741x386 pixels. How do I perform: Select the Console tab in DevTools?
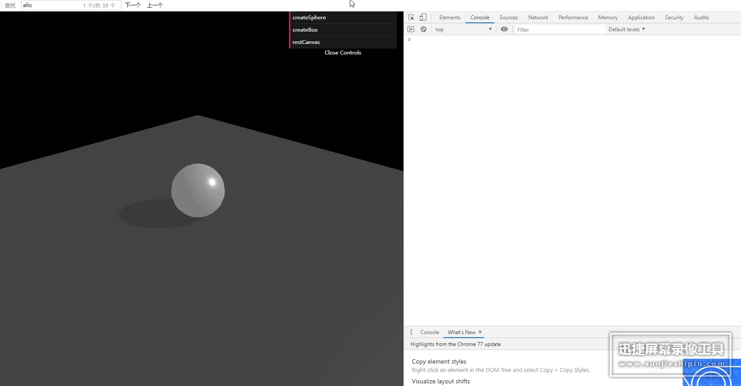(480, 18)
